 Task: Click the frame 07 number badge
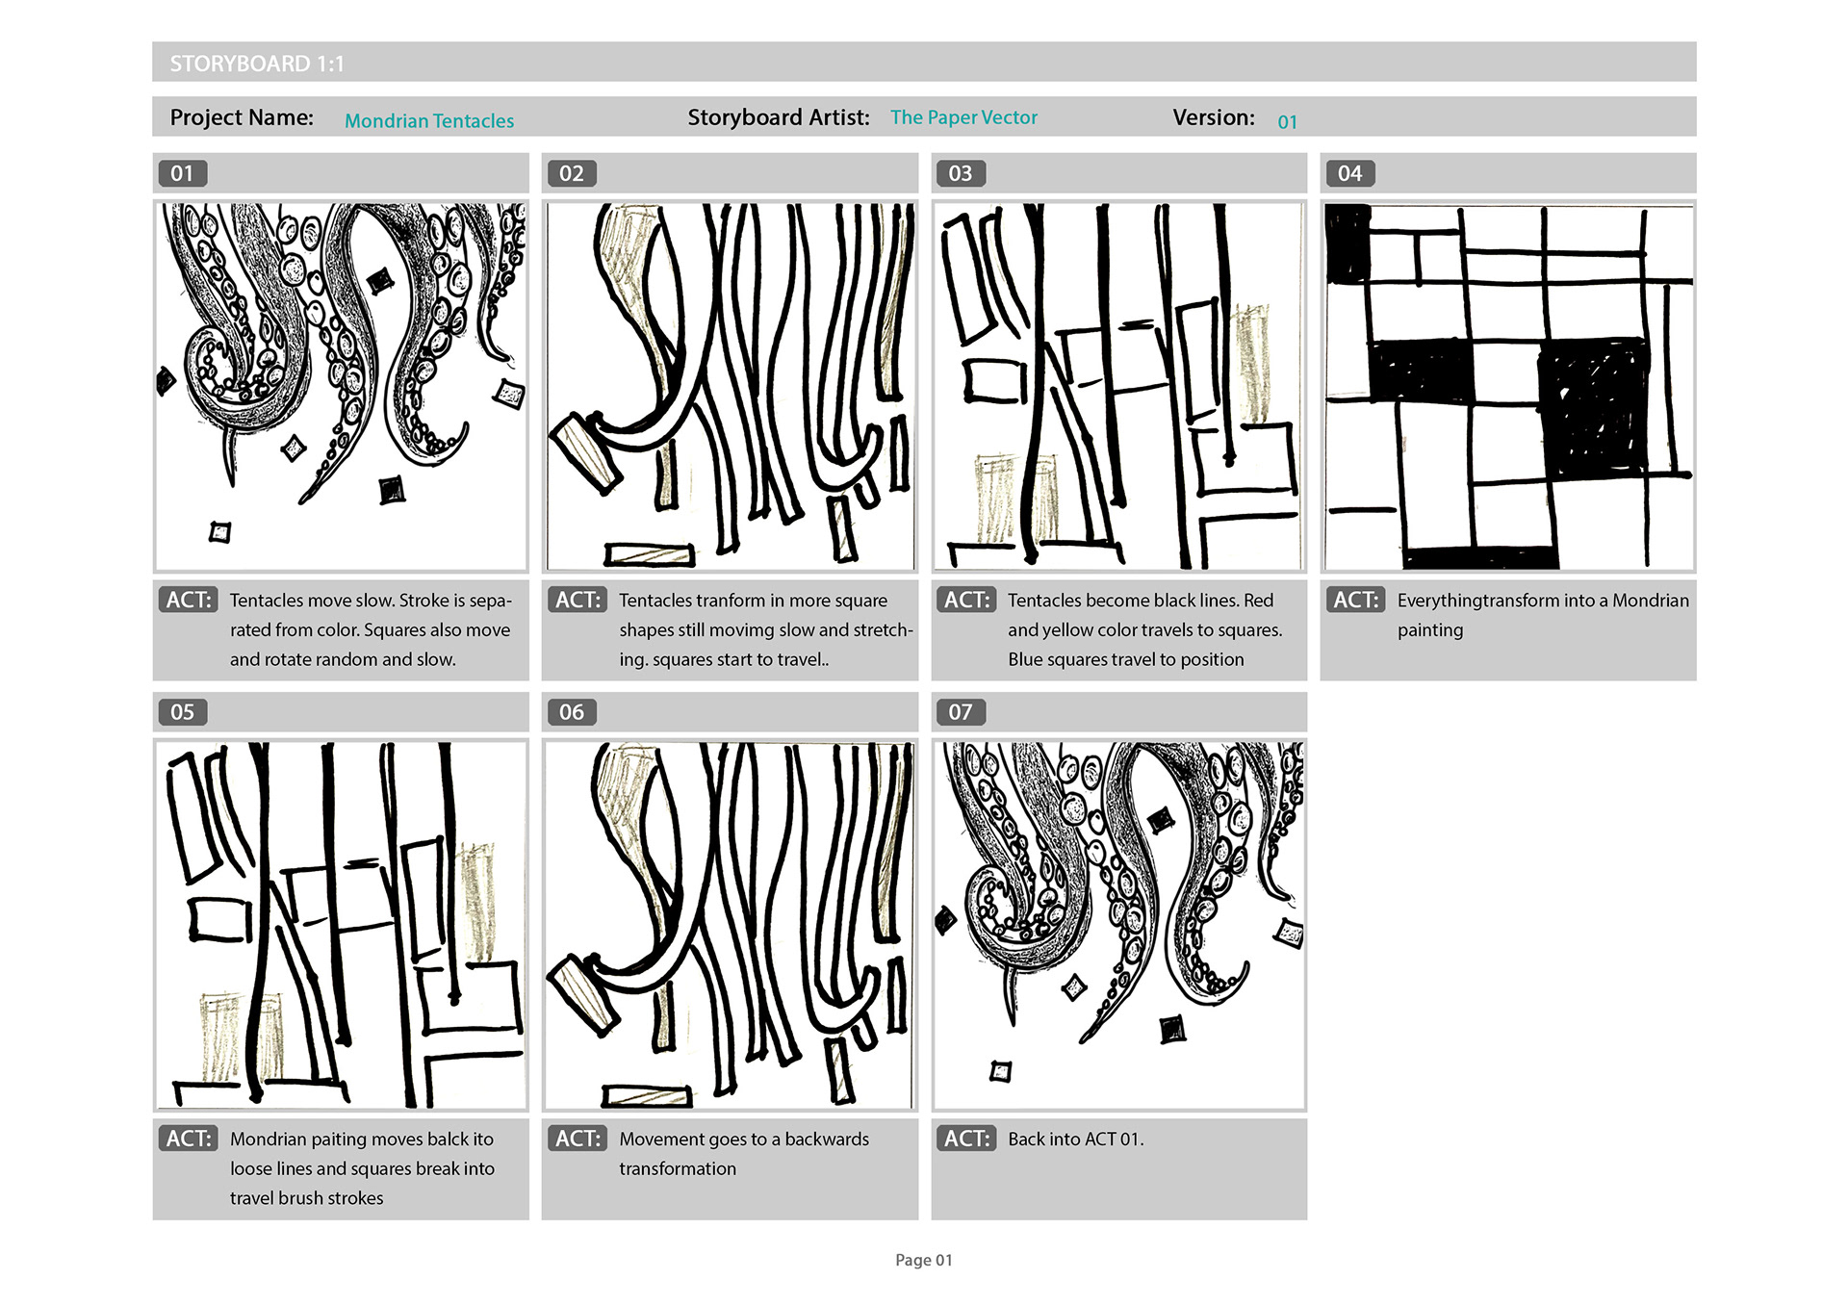coord(961,712)
